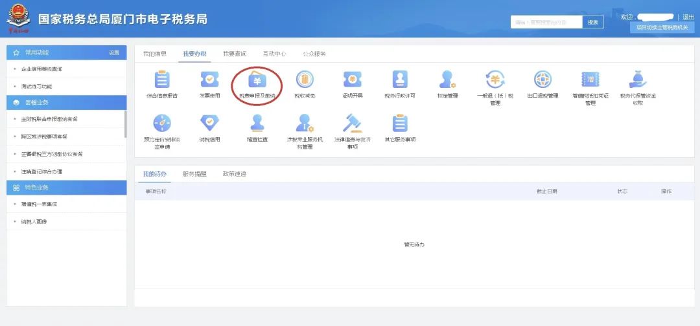This screenshot has width=700, height=326.
Task: Open 跨区域涉税事项套餐 in sidebar
Action: click(44, 136)
